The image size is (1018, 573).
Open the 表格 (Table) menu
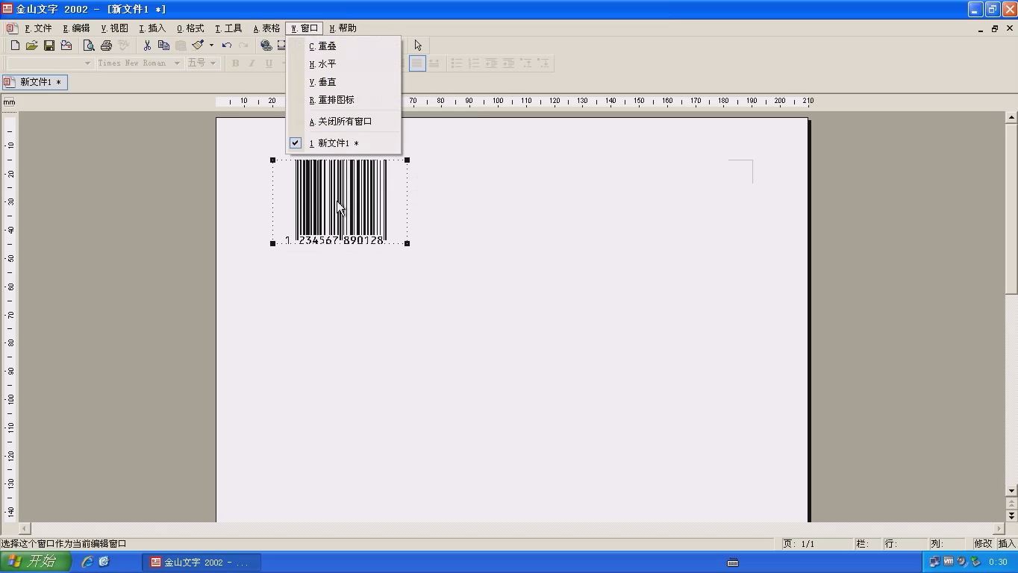click(266, 28)
